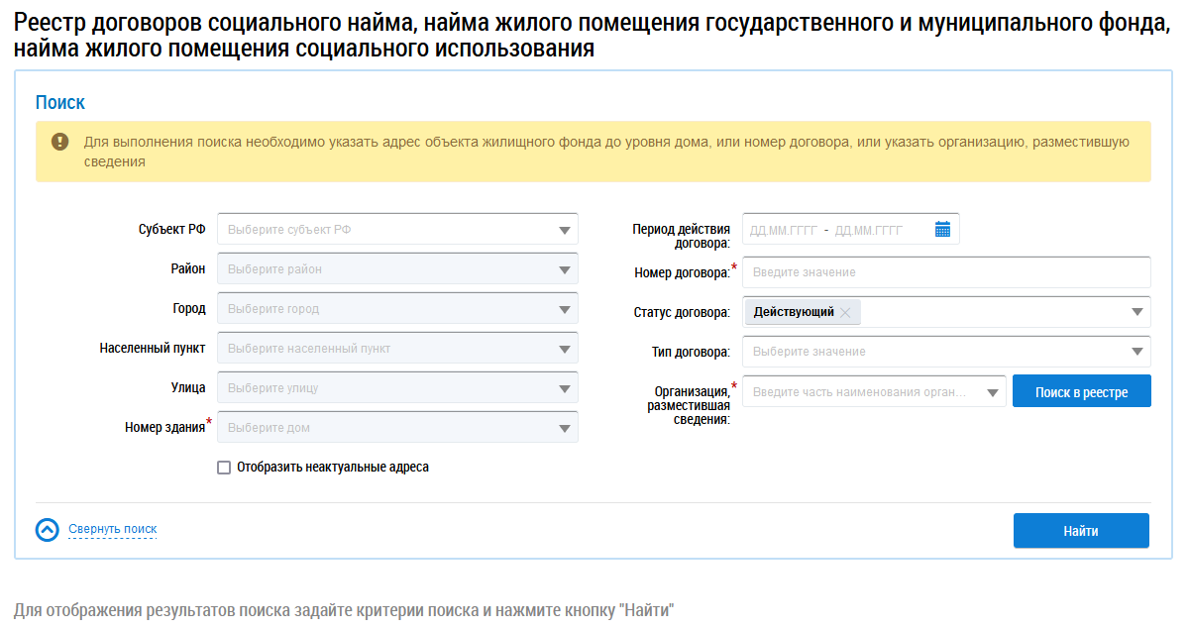This screenshot has width=1189, height=630.
Task: Focus the 'Номер договора' input field
Action: point(946,272)
